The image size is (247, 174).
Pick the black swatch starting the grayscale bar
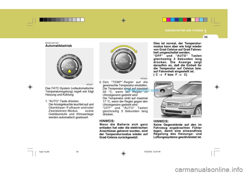tap(41, 20)
